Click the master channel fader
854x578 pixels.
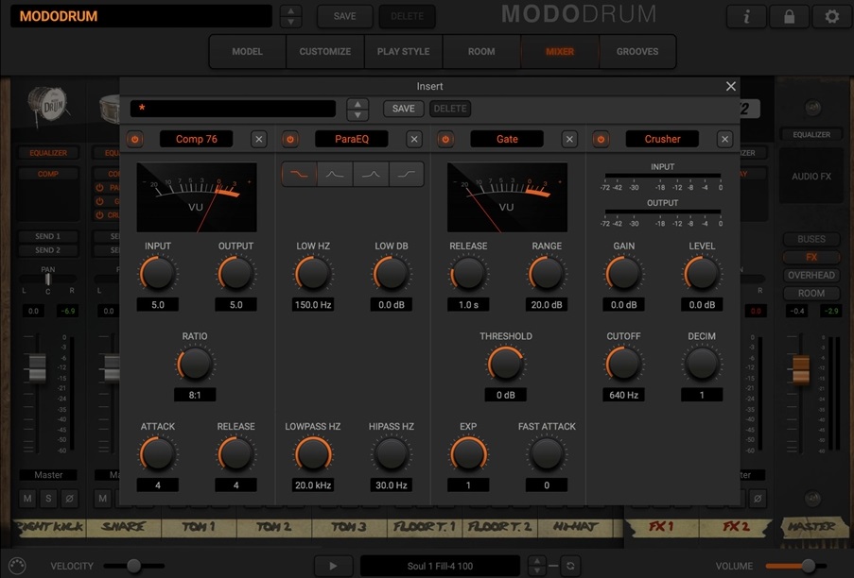tap(801, 369)
